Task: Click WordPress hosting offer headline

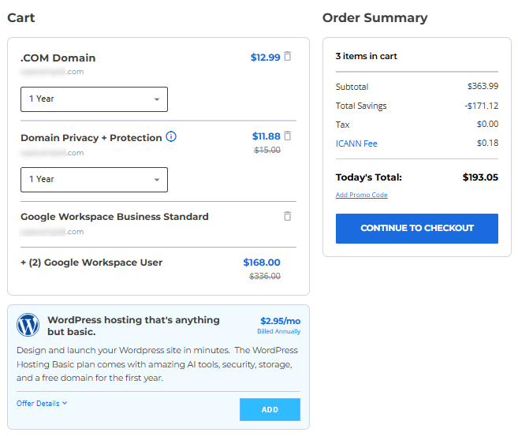Action: [133, 326]
